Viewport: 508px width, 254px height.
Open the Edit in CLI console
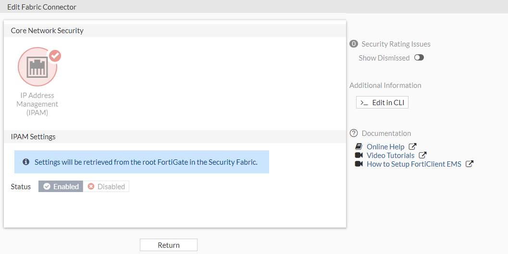382,102
